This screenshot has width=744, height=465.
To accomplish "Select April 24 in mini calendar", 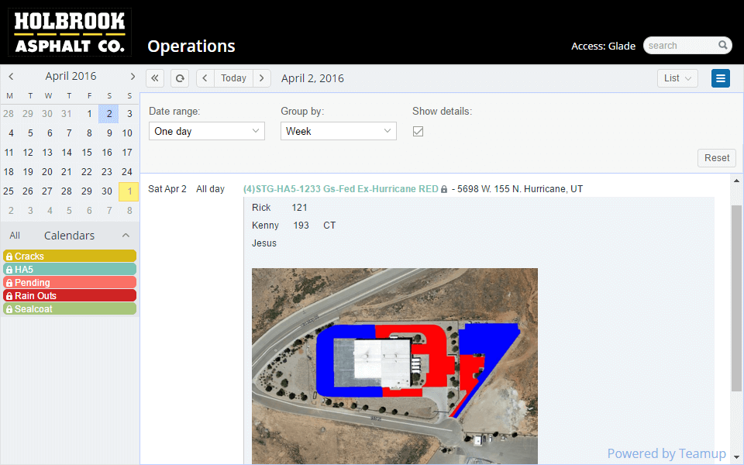I will (x=126, y=172).
